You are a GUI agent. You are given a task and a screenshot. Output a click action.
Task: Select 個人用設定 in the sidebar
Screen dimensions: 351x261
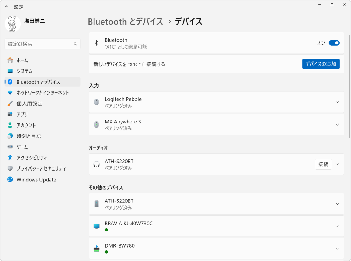10,104
